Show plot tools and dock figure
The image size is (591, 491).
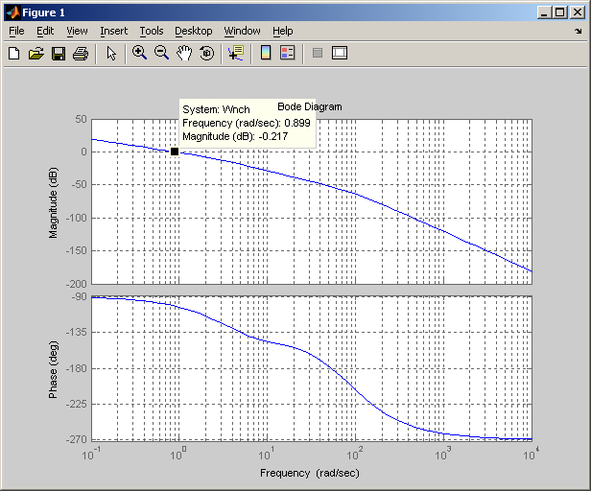click(339, 54)
